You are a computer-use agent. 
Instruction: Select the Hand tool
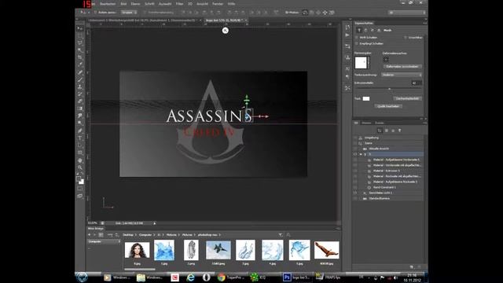80,160
